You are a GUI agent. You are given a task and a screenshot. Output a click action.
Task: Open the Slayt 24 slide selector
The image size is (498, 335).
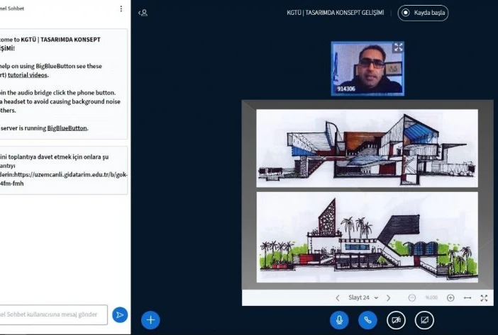pos(363,298)
